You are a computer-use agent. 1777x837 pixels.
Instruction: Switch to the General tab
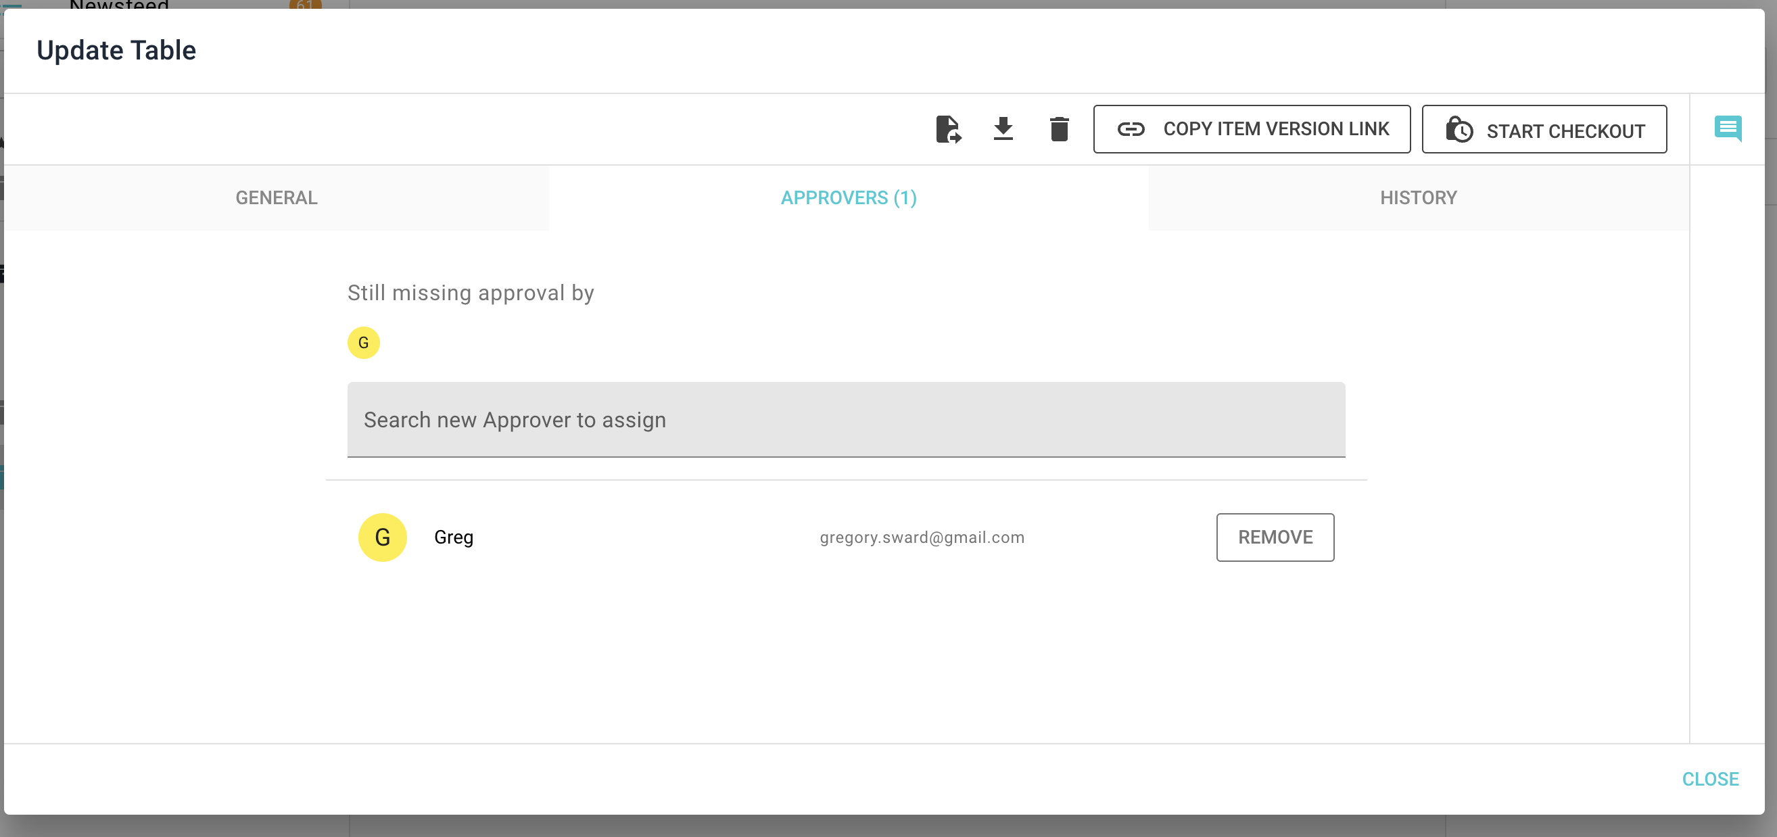(x=277, y=198)
